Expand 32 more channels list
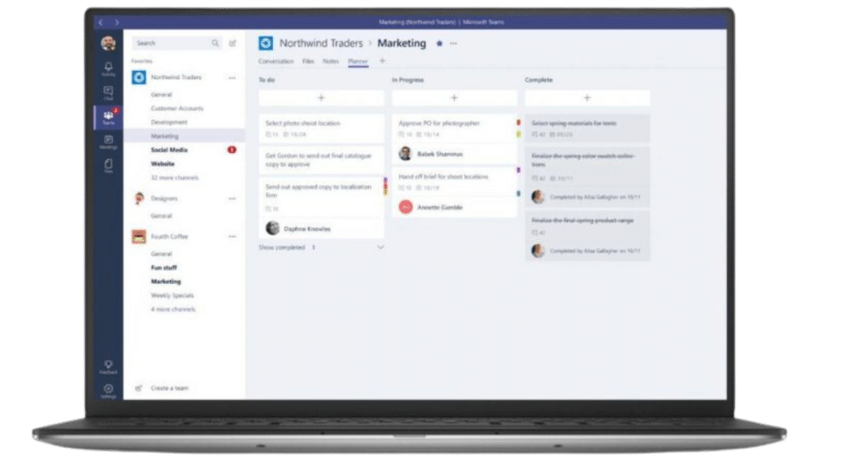844x475 pixels. coord(175,178)
